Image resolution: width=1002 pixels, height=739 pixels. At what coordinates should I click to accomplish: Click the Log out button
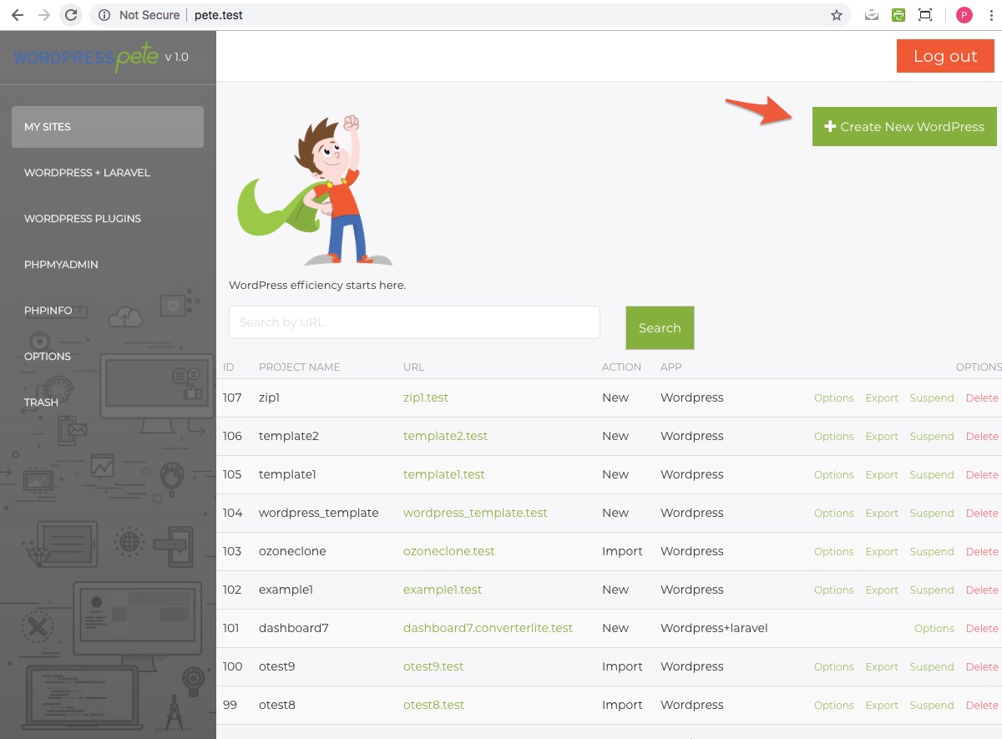pyautogui.click(x=945, y=56)
